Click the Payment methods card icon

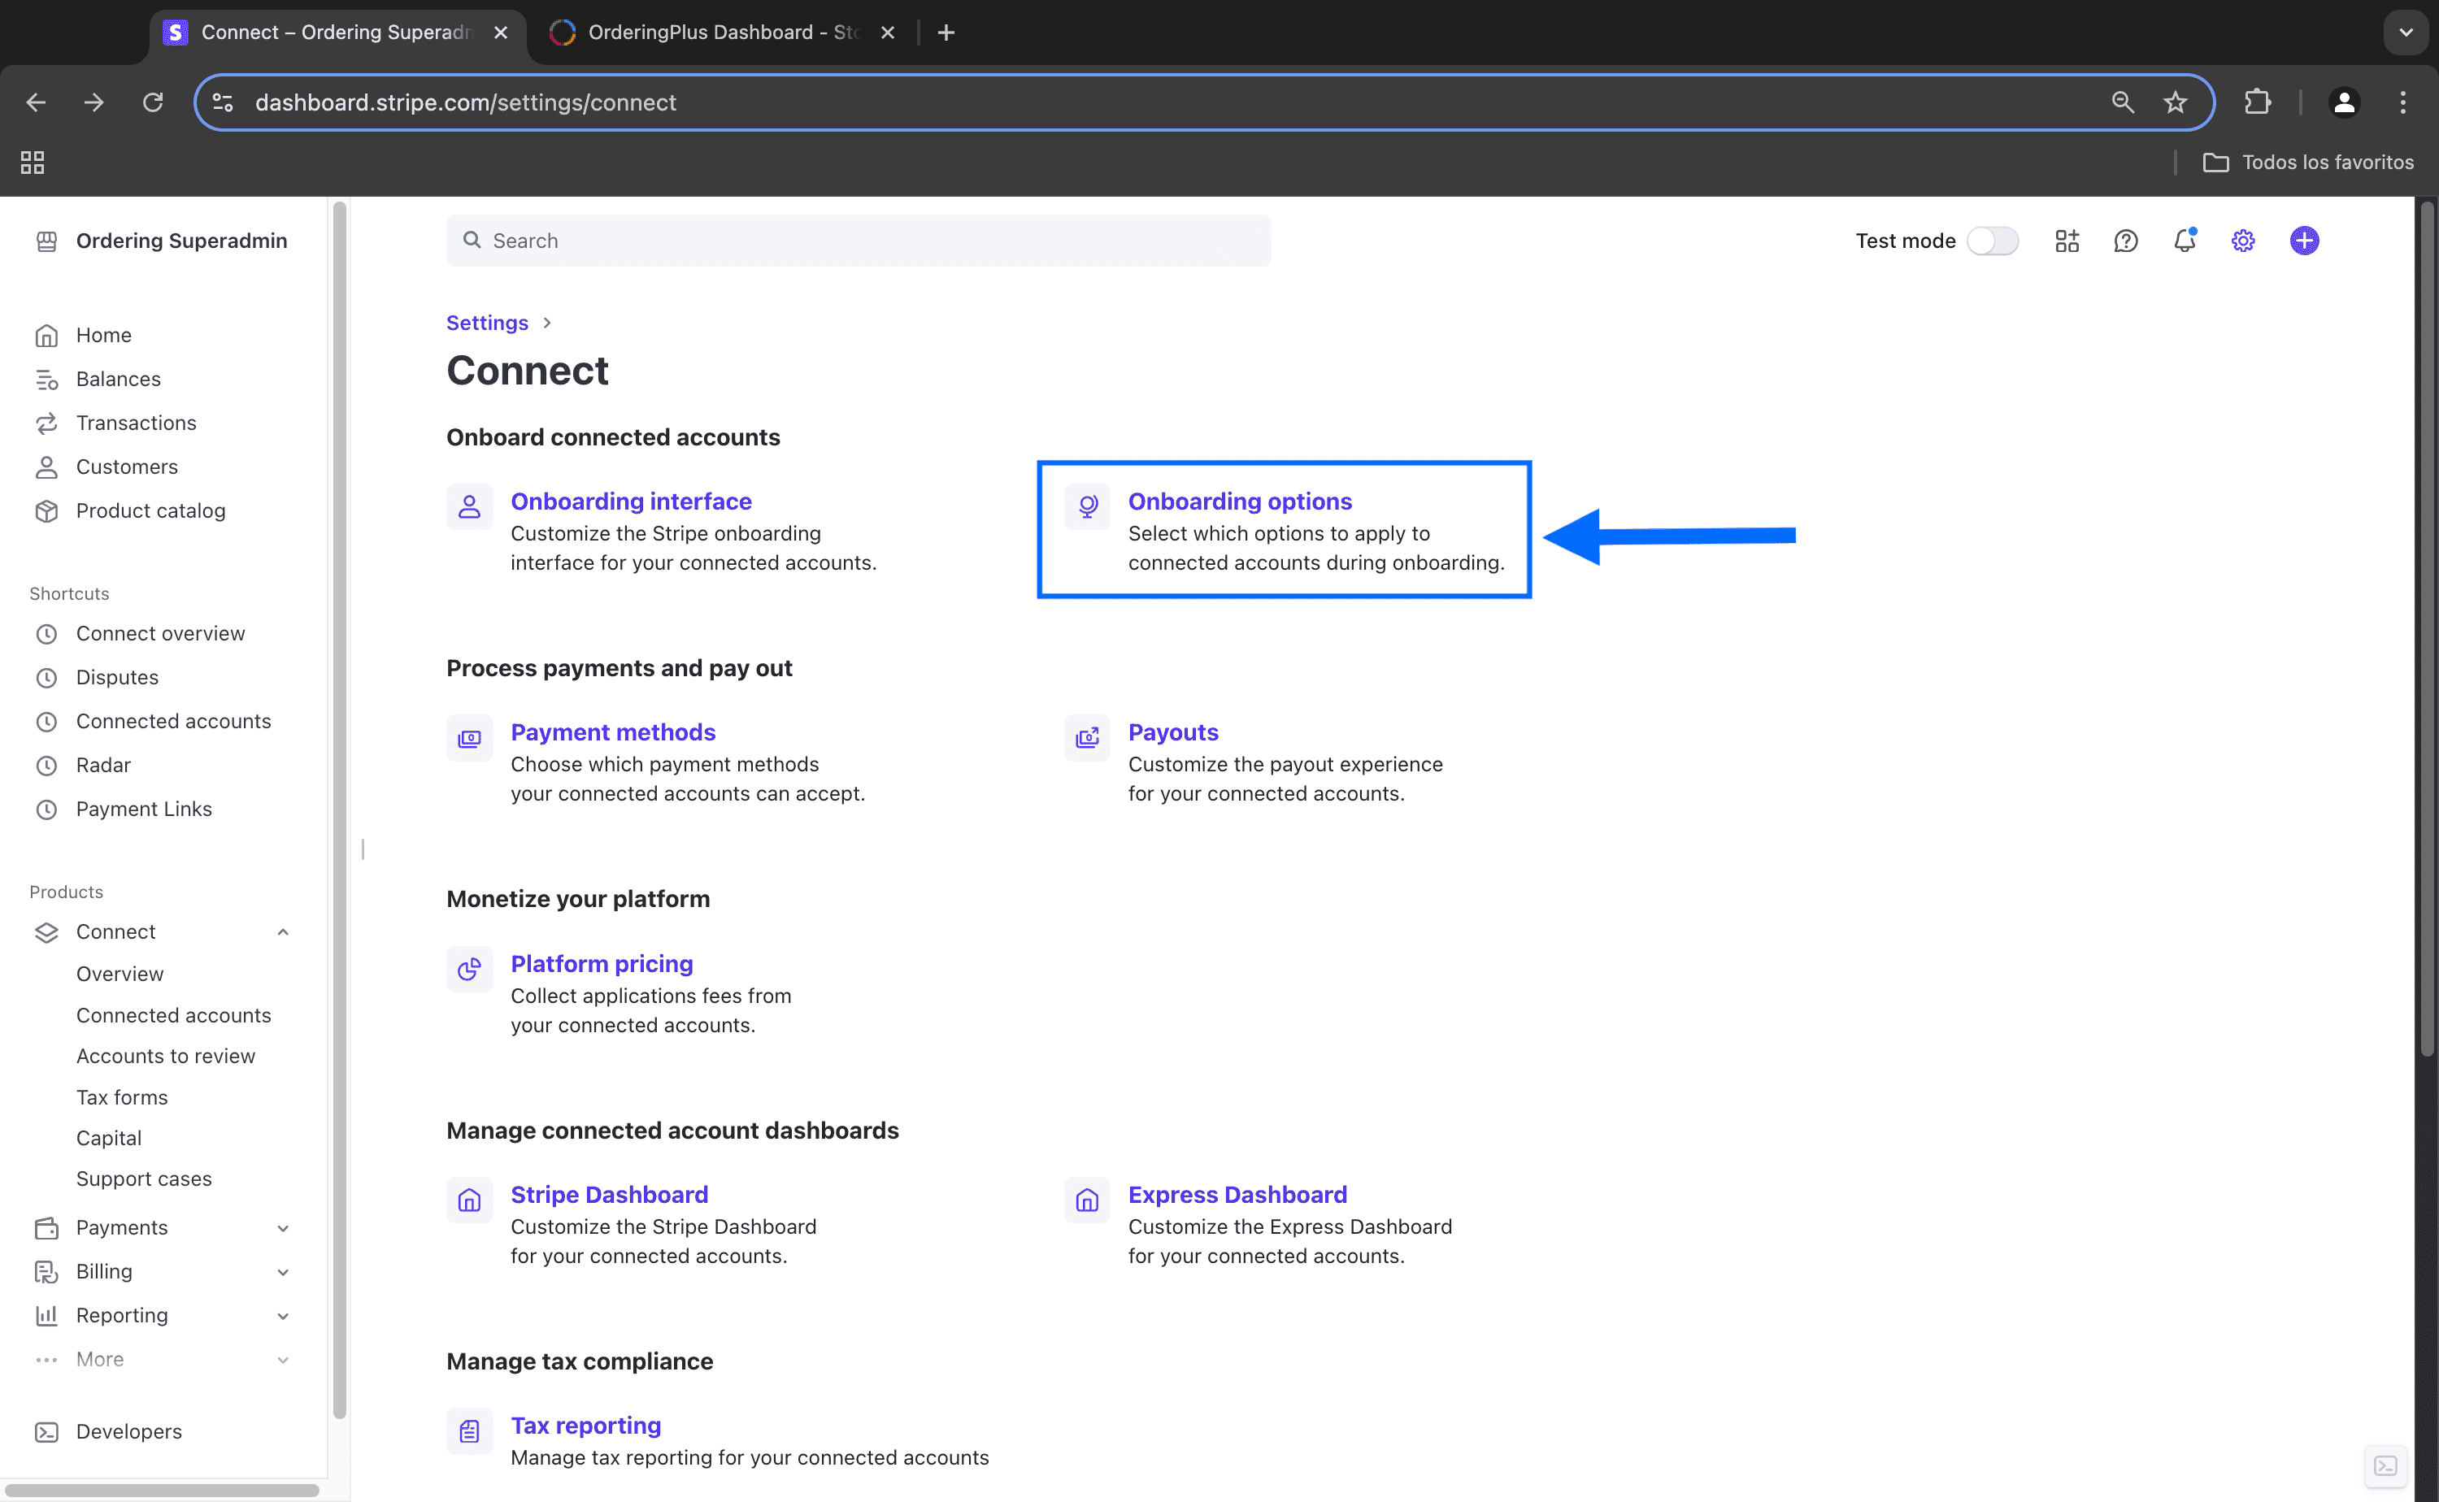(x=469, y=738)
